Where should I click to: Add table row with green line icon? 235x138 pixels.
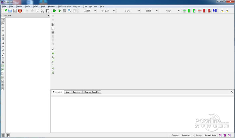point(185,11)
